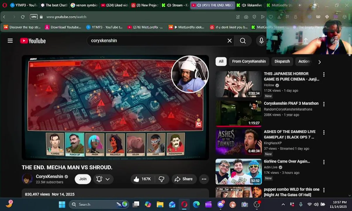
Task: Run search with the magnifier button
Action: pyautogui.click(x=243, y=41)
